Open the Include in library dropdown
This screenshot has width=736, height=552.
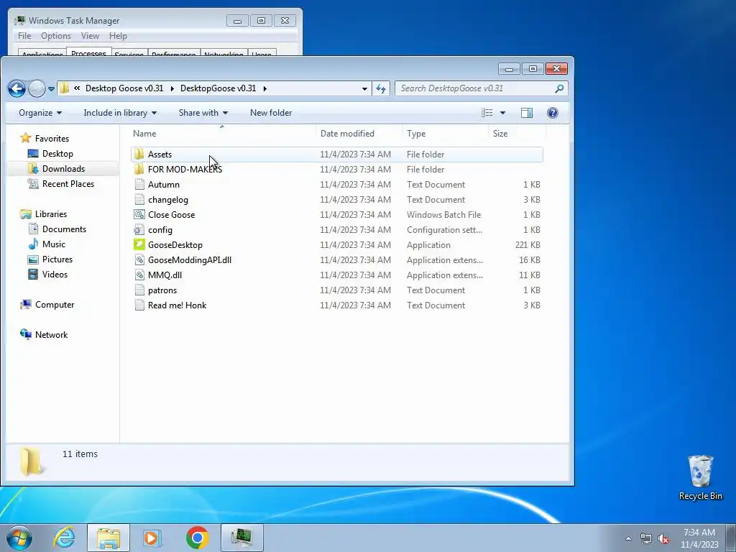tap(120, 113)
